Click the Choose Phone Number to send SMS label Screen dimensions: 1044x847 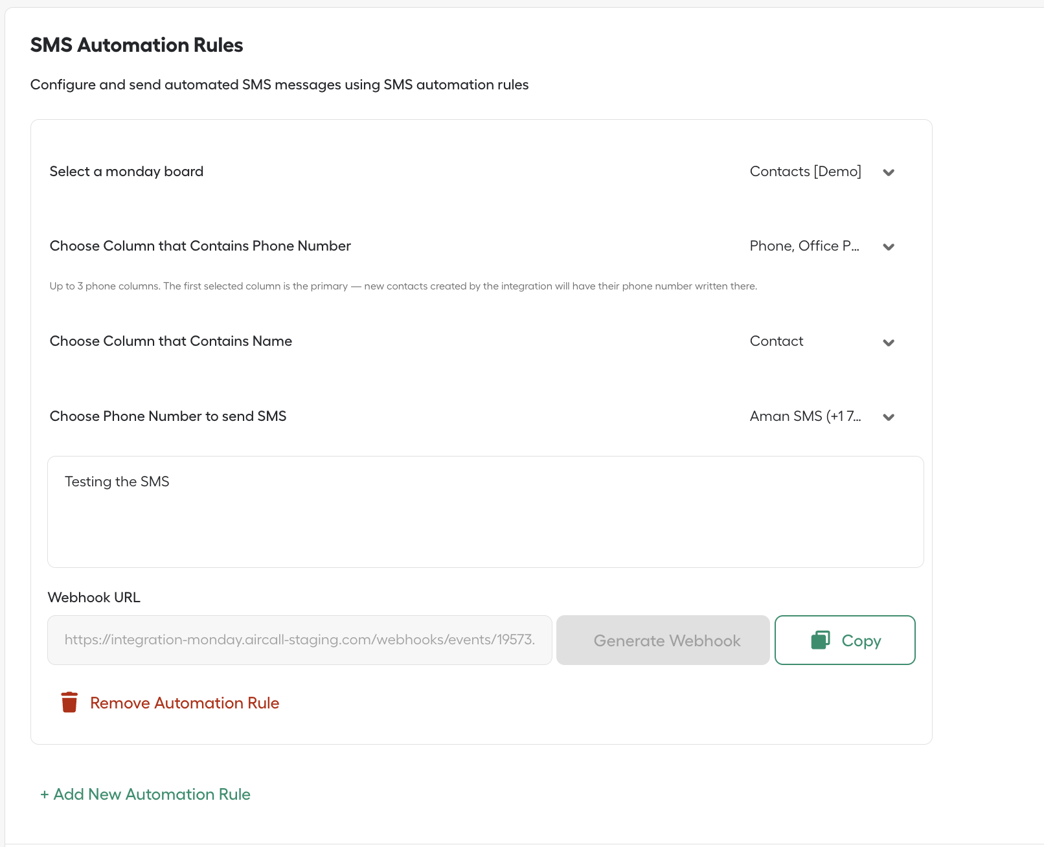point(168,416)
